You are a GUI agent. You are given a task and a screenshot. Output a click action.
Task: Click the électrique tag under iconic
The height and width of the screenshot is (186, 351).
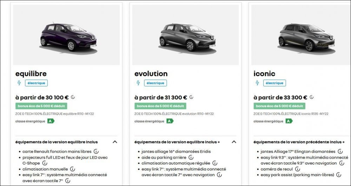click(x=274, y=83)
